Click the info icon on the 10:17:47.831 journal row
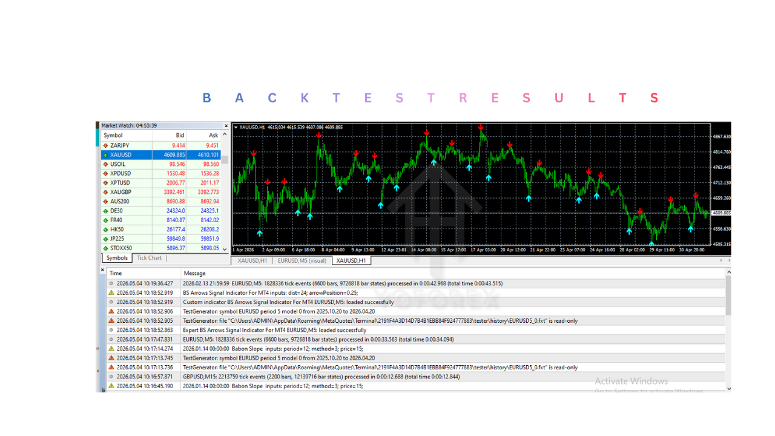 [x=111, y=340]
